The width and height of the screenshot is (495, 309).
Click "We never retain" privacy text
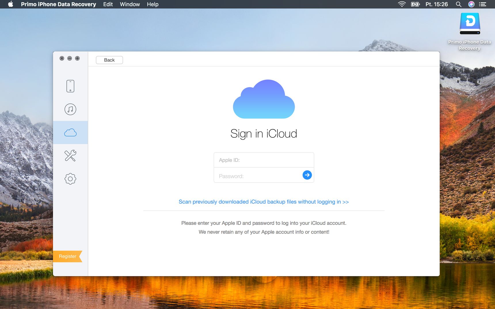264,232
